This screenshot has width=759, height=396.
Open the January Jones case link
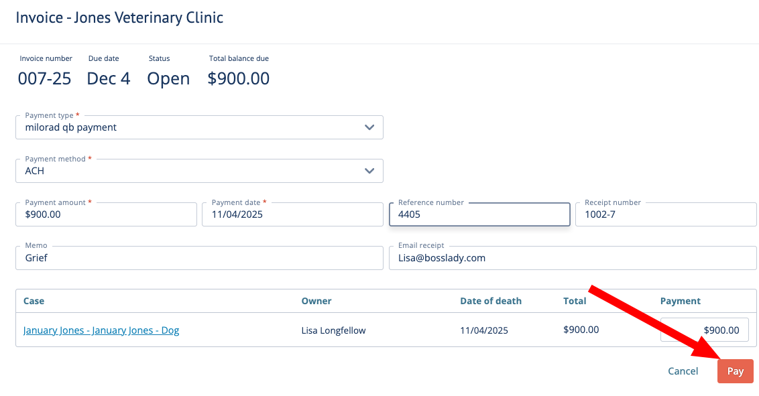pos(101,330)
